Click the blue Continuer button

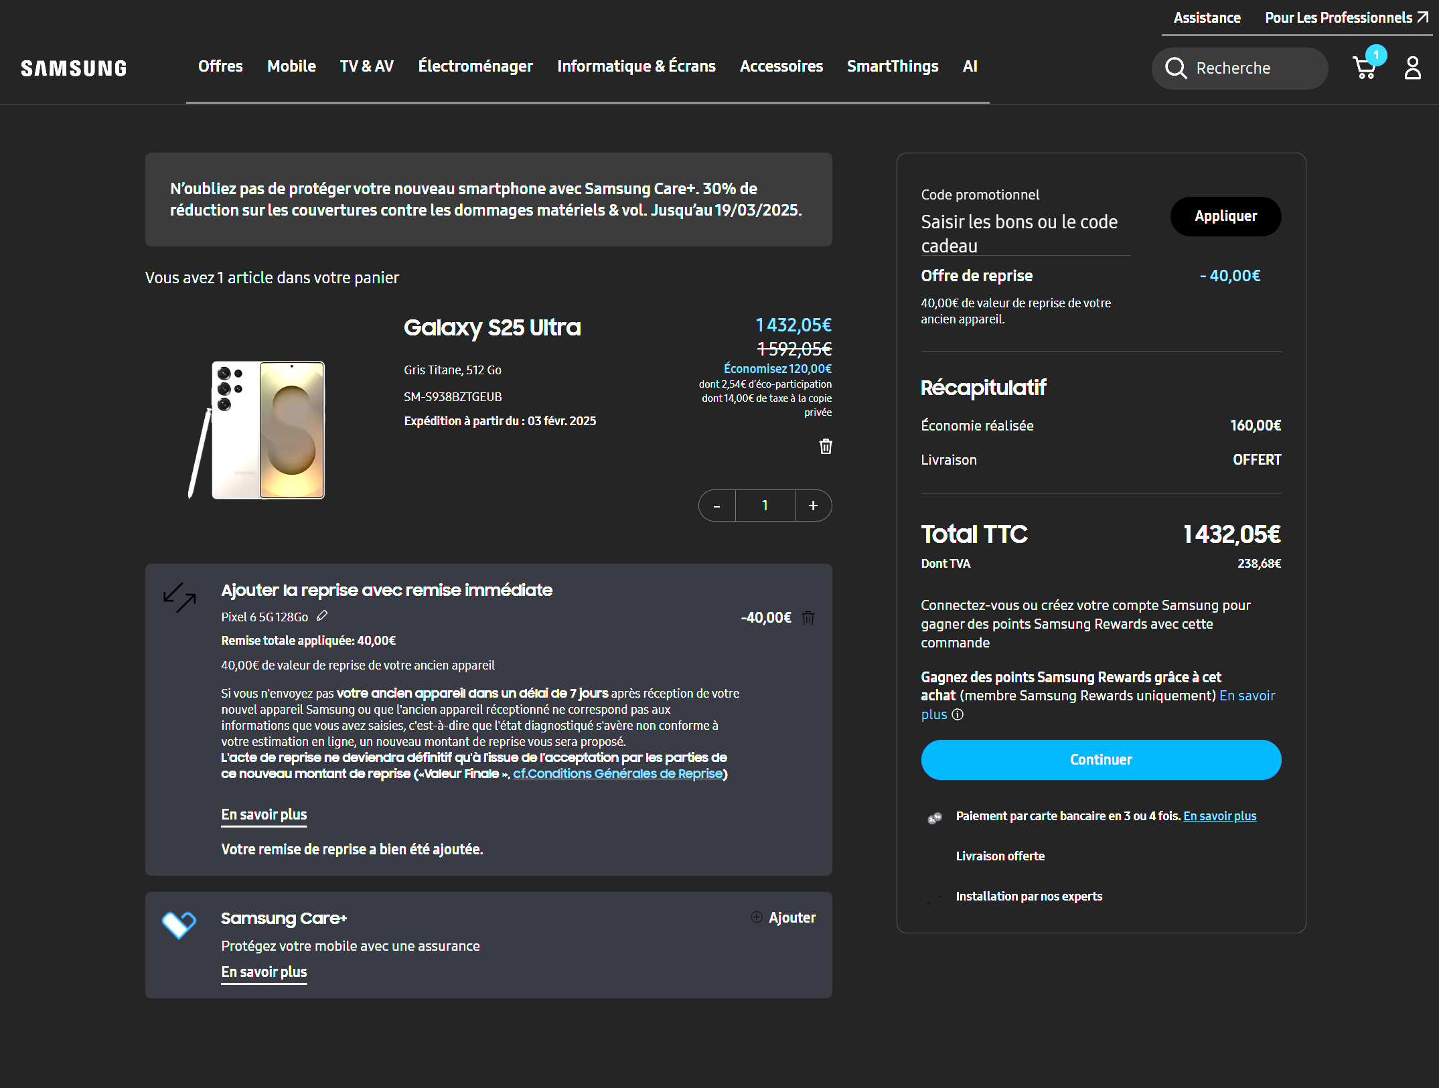point(1101,760)
